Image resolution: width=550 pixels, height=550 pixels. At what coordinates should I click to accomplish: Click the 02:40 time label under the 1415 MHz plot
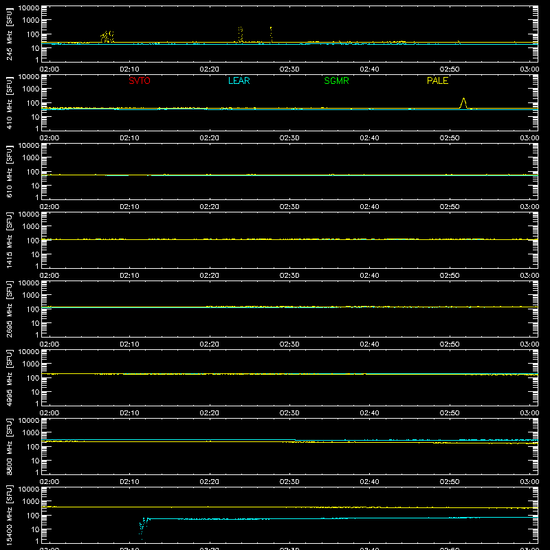369,276
